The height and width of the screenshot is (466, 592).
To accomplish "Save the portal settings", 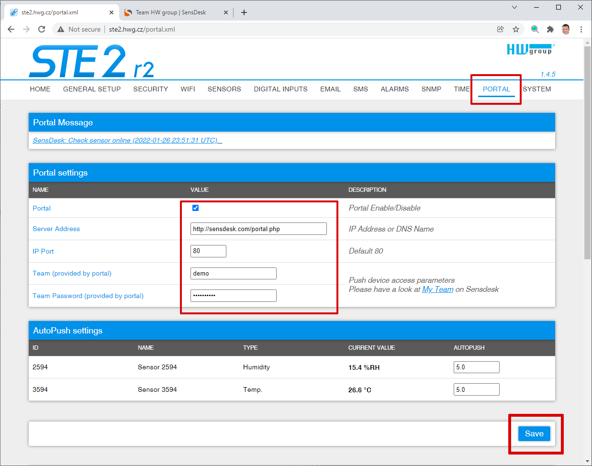I will coord(534,433).
